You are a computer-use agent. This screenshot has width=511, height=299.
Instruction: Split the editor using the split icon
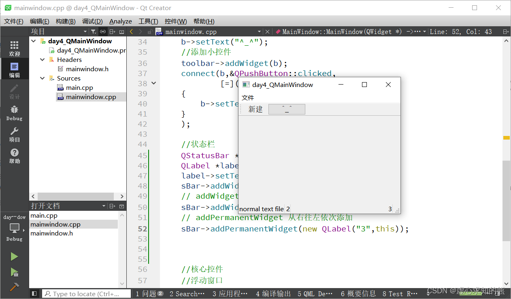point(113,32)
